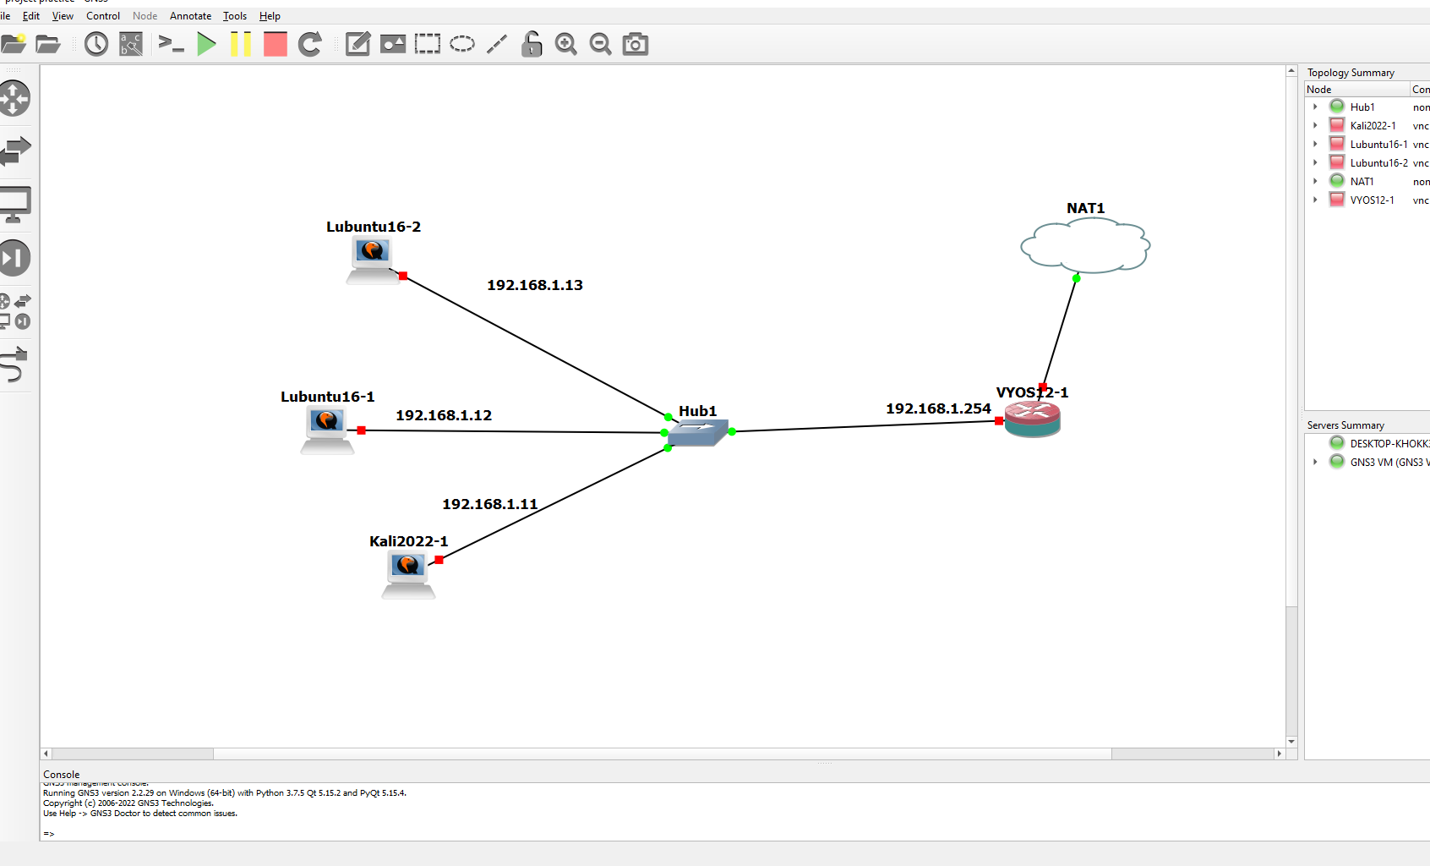
Task: Select the insert picture tool
Action: coord(393,44)
